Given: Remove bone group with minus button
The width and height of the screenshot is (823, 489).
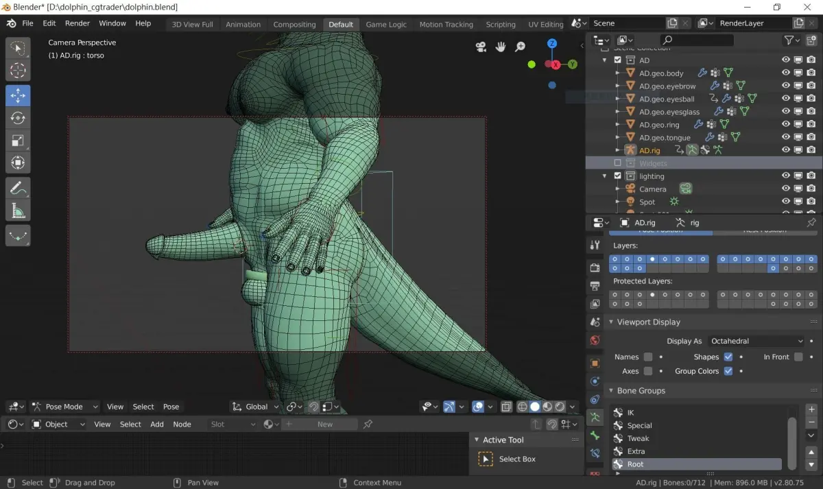Looking at the screenshot, I should [x=811, y=422].
